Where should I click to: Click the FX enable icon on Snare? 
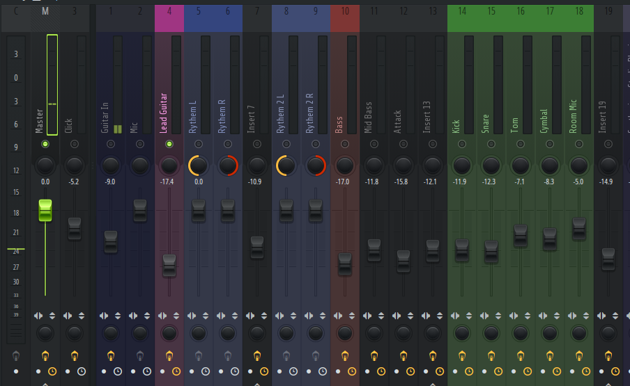[x=491, y=356]
